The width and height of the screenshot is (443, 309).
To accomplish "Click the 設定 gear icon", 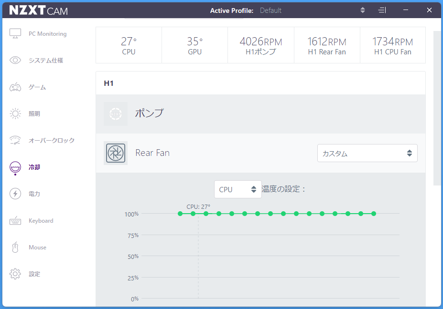I will coord(15,274).
